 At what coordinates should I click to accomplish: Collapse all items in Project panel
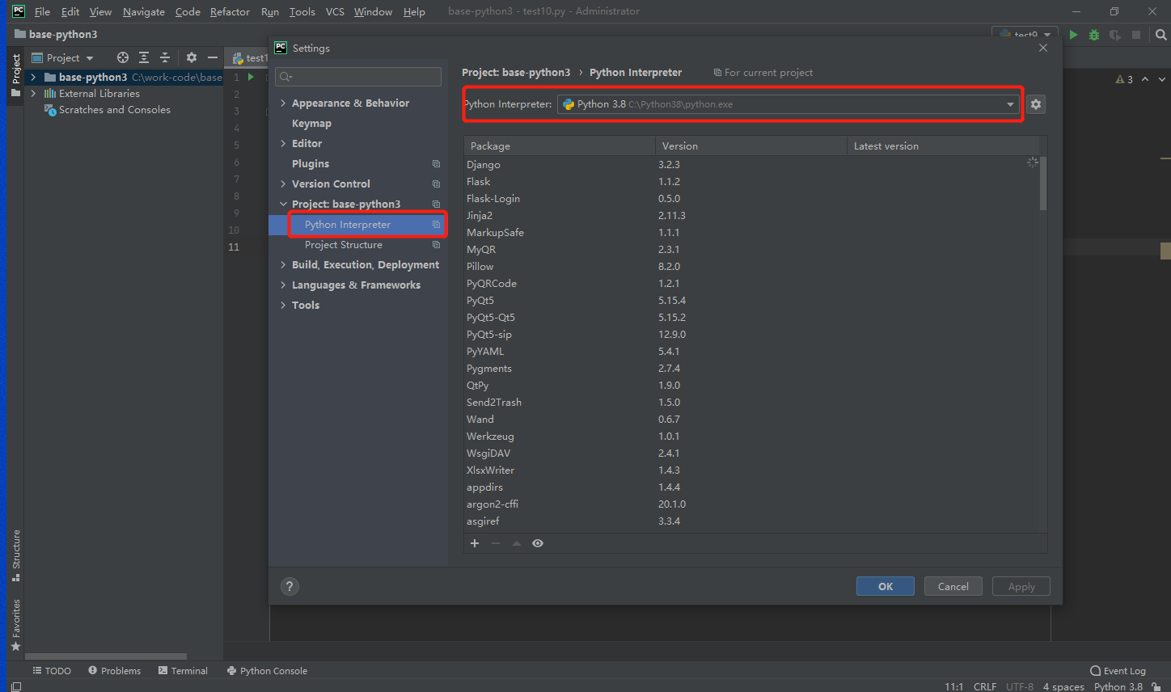pos(165,57)
